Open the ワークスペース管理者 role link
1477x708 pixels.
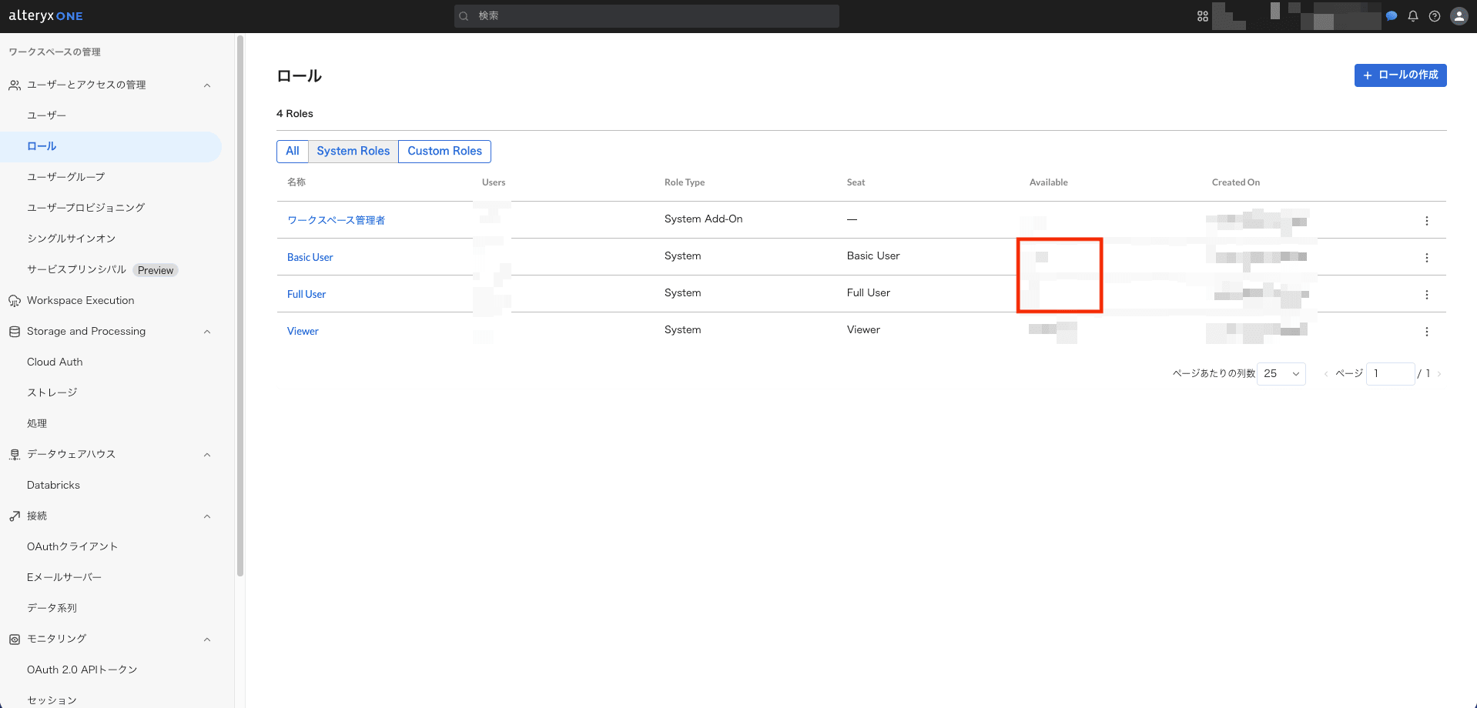(336, 221)
